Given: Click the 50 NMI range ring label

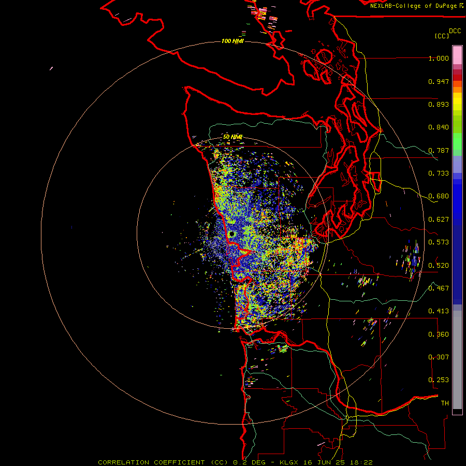Looking at the screenshot, I should pos(232,137).
